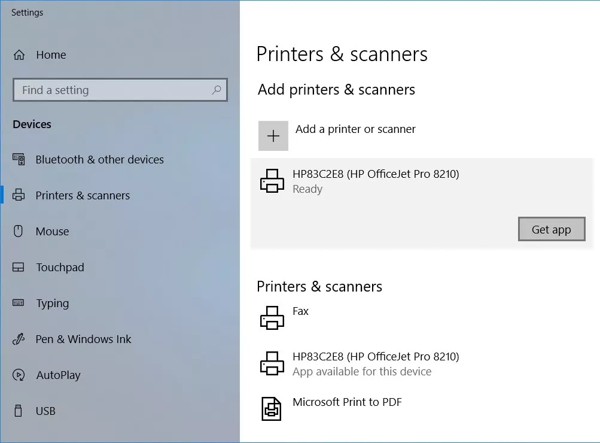Screen dimensions: 600x443
Task: Click the USB drive icon in the sidebar
Action: 19,411
